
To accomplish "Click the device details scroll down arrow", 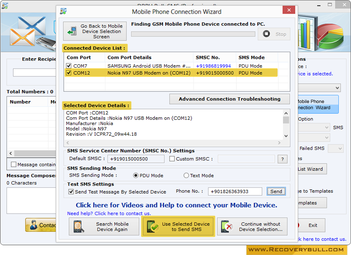I will click(286, 136).
